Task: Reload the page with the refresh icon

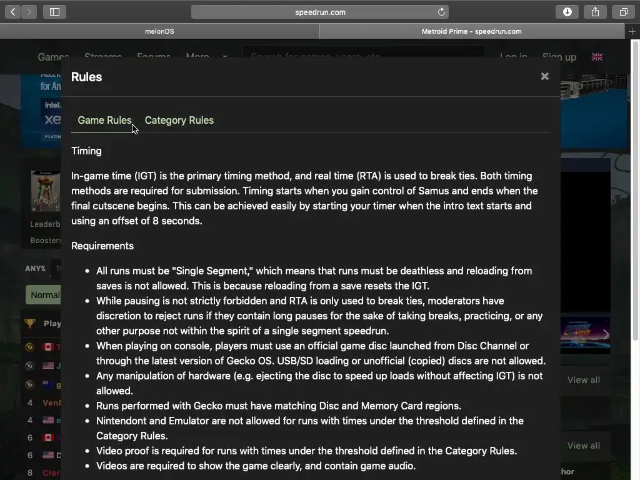Action: click(x=441, y=12)
